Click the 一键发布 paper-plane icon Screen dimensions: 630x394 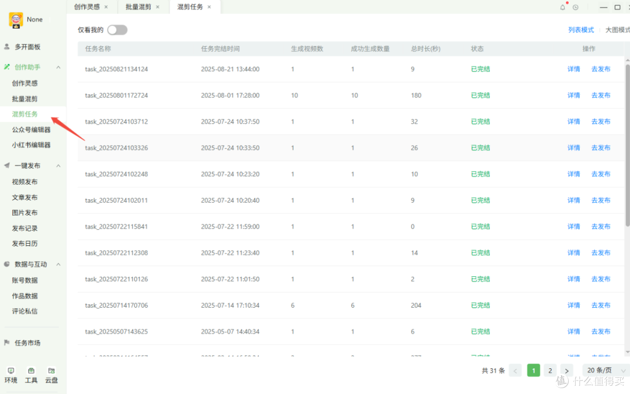tap(7, 166)
